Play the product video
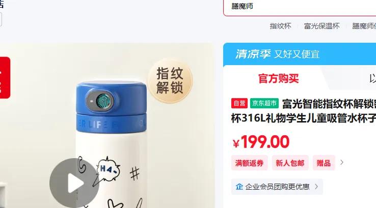This screenshot has height=208, width=376. pos(74,183)
